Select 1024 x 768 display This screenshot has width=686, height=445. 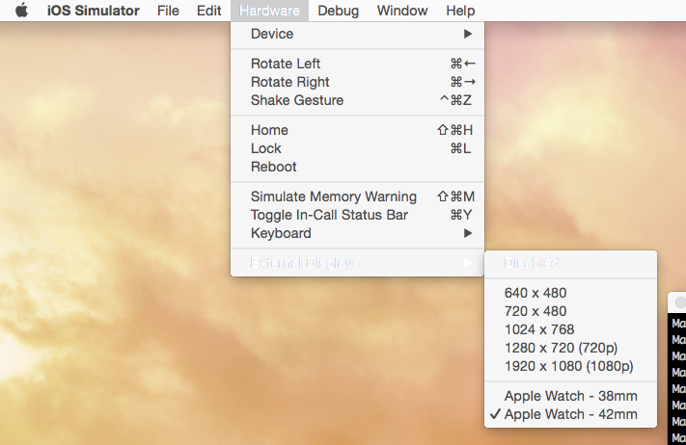(x=570, y=329)
